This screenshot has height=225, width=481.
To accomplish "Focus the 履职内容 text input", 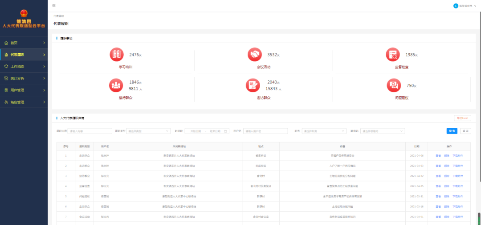I will click(x=90, y=131).
